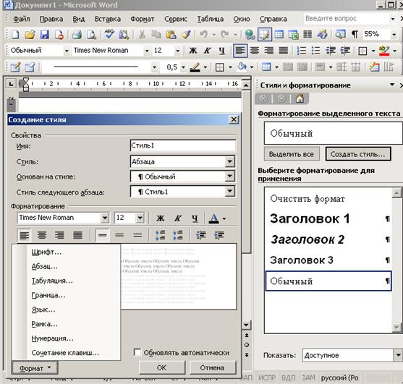
Task: Apply bold in the main formatting toolbar
Action: click(193, 51)
